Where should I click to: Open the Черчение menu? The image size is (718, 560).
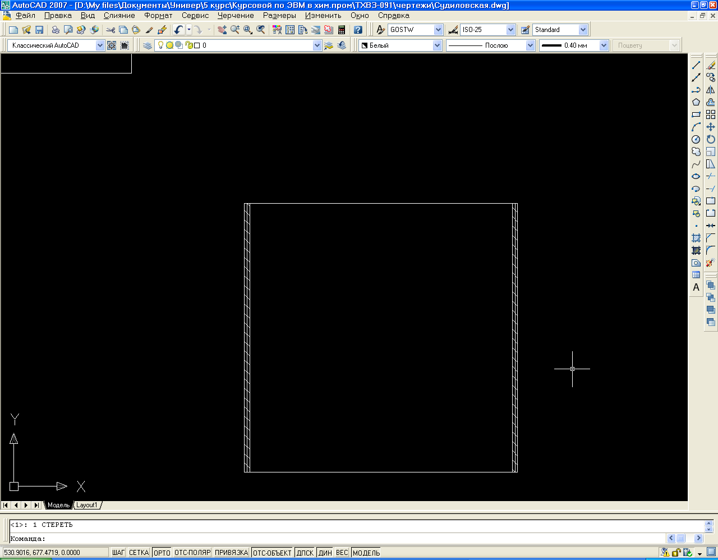[x=236, y=16]
